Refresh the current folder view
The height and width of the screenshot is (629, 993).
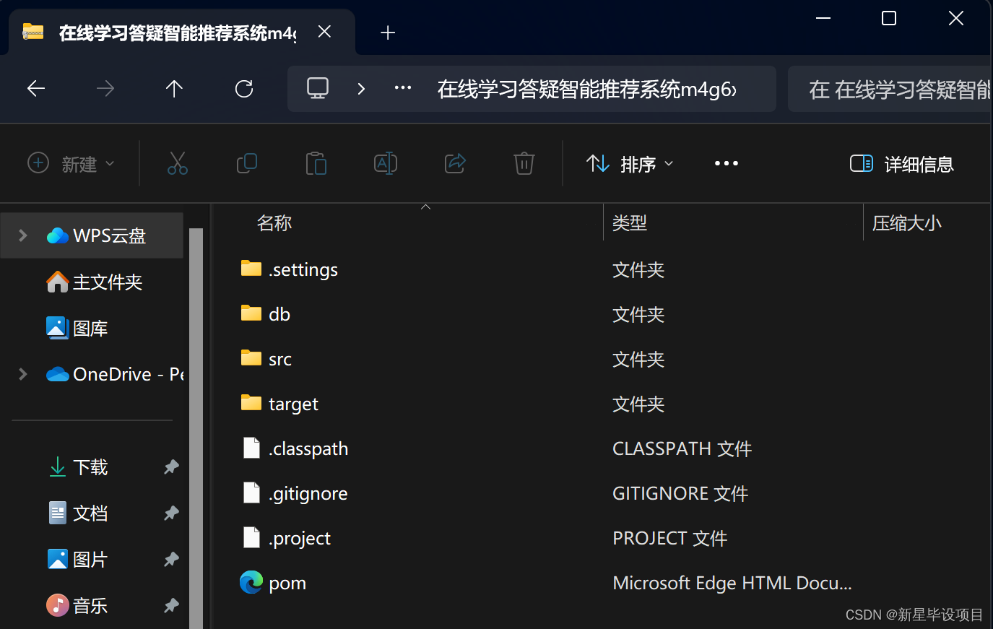[244, 88]
